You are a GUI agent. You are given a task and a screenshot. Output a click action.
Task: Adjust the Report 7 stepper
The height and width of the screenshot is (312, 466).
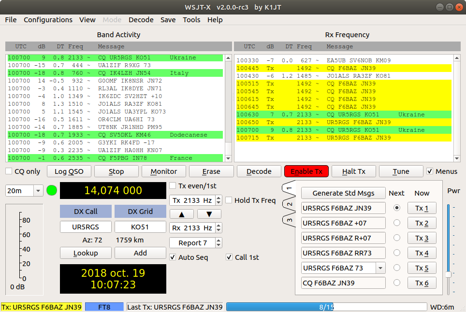[218, 243]
